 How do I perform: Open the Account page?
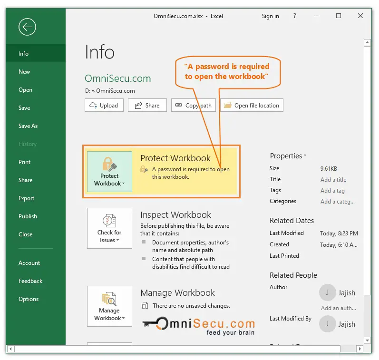point(36,263)
